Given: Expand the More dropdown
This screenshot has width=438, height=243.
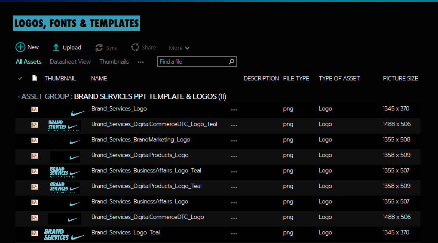Looking at the screenshot, I should pos(179,48).
